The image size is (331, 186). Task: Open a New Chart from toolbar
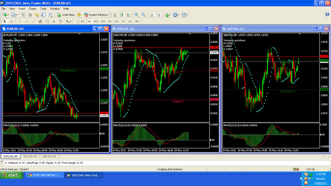[x=4, y=15]
